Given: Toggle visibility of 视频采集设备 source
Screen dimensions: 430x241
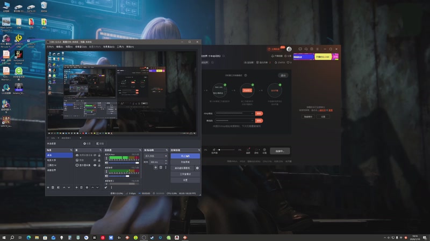Looking at the screenshot, I should (x=95, y=155).
